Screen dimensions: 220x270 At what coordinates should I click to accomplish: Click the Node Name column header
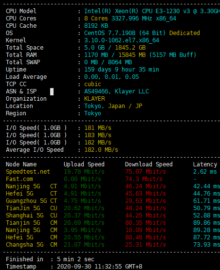21,164
